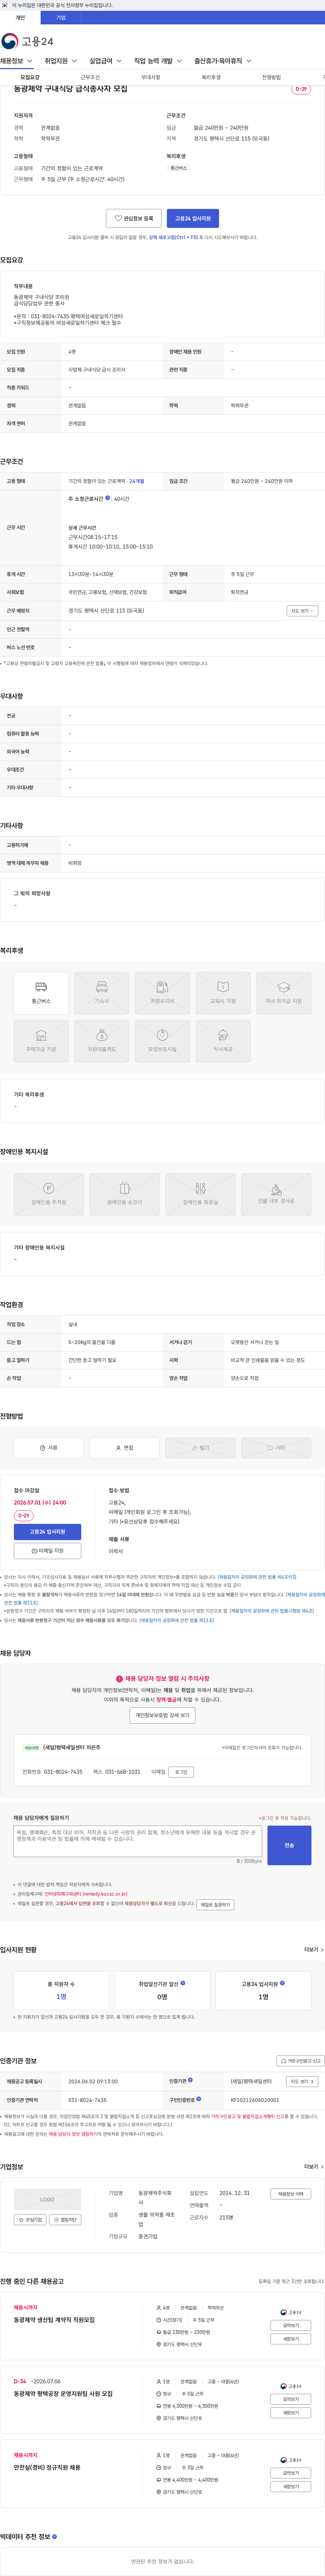This screenshot has height=2576, width=325.
Task: Click top 고용24 입사지원 button
Action: tap(193, 218)
